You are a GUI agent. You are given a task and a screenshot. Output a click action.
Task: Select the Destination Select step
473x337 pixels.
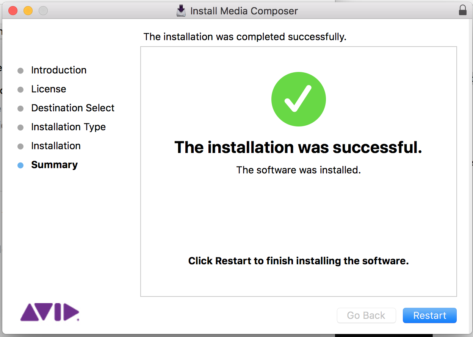pyautogui.click(x=73, y=108)
